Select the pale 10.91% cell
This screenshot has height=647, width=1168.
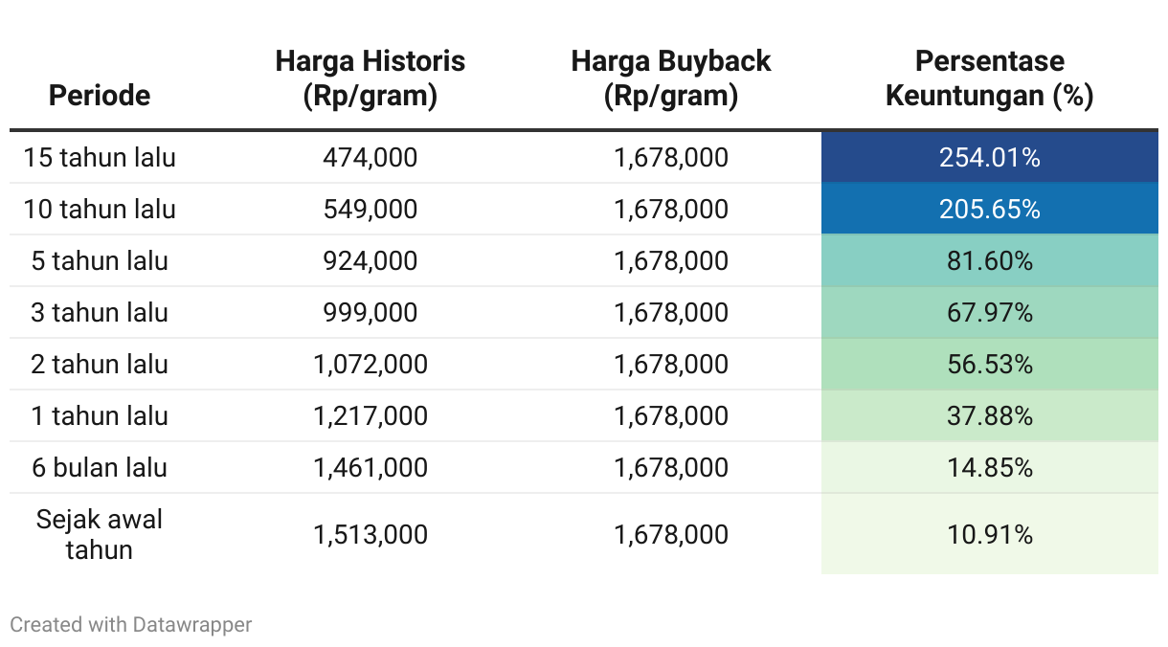pyautogui.click(x=990, y=534)
